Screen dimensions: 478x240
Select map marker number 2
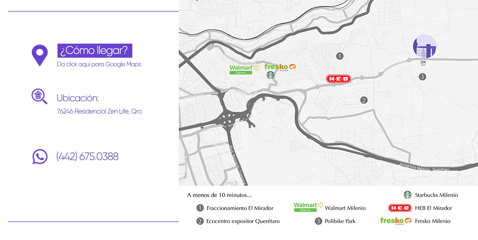coord(364,100)
